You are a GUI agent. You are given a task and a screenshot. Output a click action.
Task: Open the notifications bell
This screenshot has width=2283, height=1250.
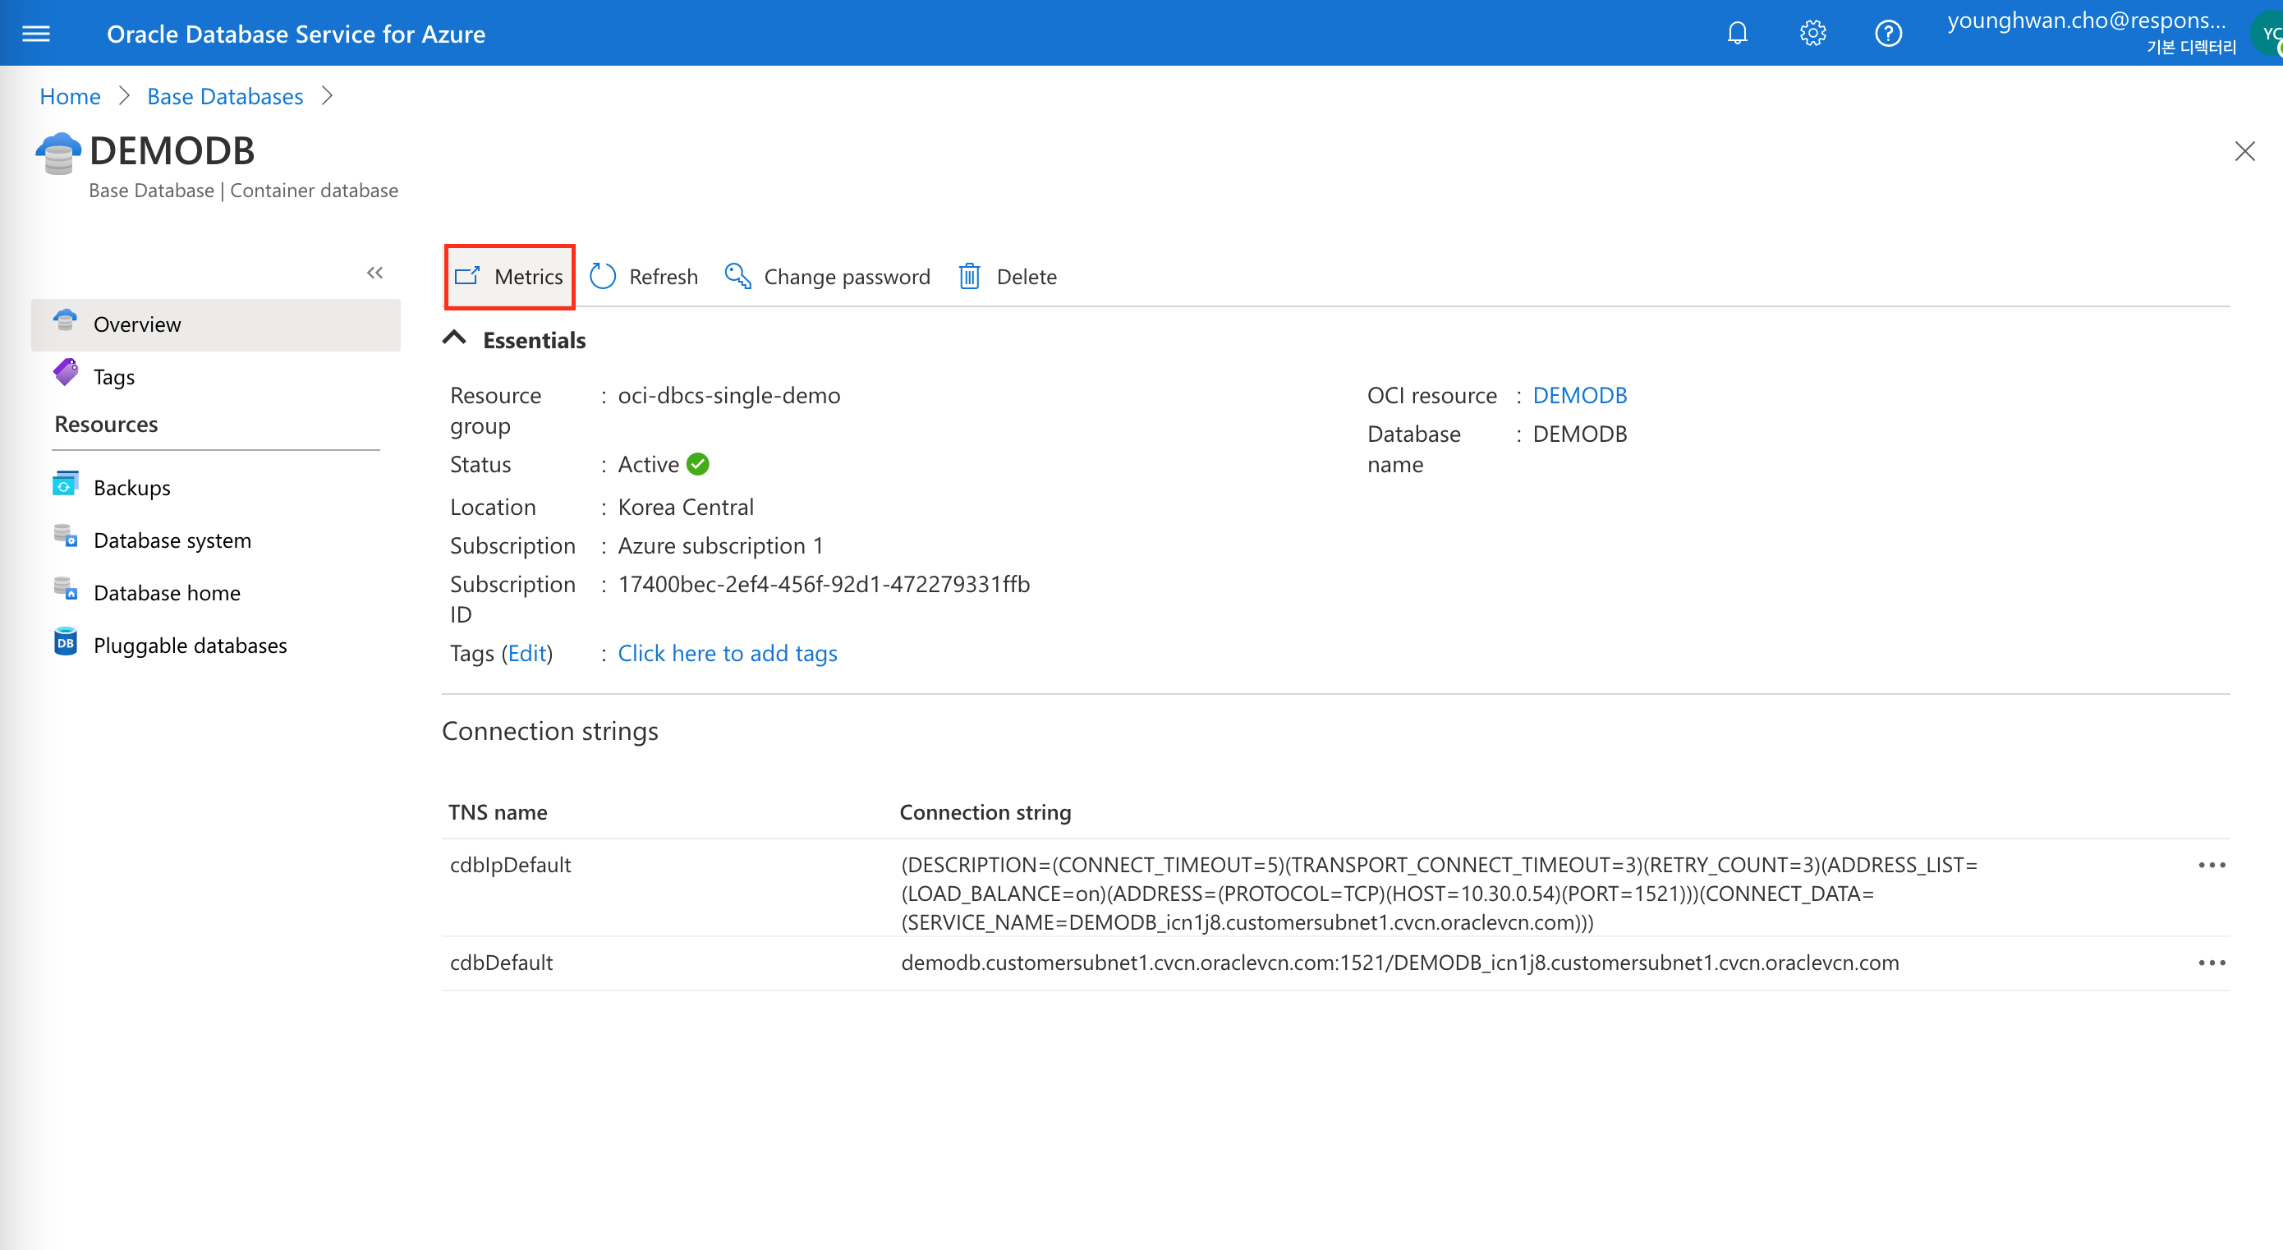click(x=1737, y=34)
